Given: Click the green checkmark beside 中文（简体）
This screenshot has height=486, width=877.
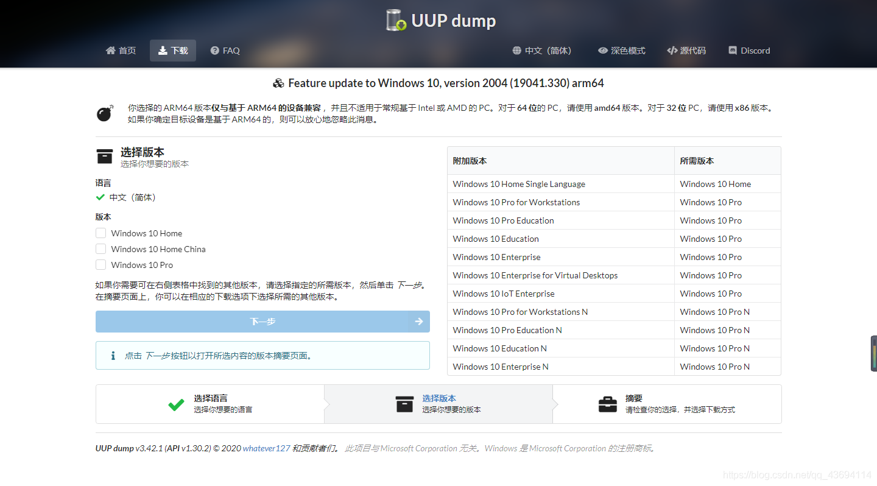Looking at the screenshot, I should pos(100,197).
